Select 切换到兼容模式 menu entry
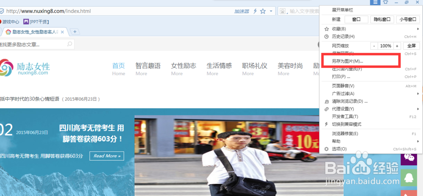 tap(371, 124)
